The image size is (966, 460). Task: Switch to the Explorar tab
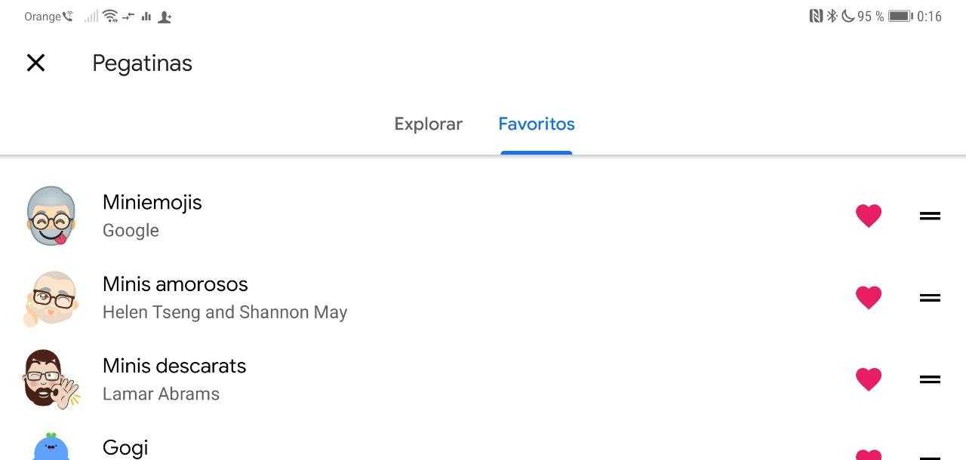[428, 124]
